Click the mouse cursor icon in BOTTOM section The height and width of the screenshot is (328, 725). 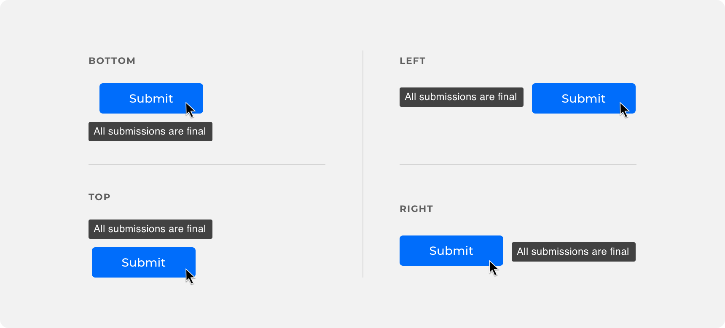click(190, 110)
